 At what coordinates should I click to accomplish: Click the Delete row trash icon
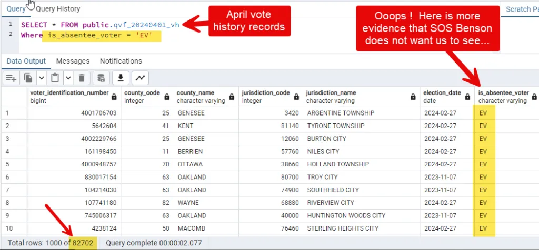82,78
